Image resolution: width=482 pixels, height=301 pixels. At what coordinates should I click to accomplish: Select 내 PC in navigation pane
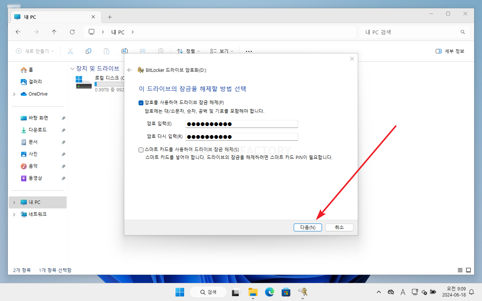pyautogui.click(x=37, y=202)
